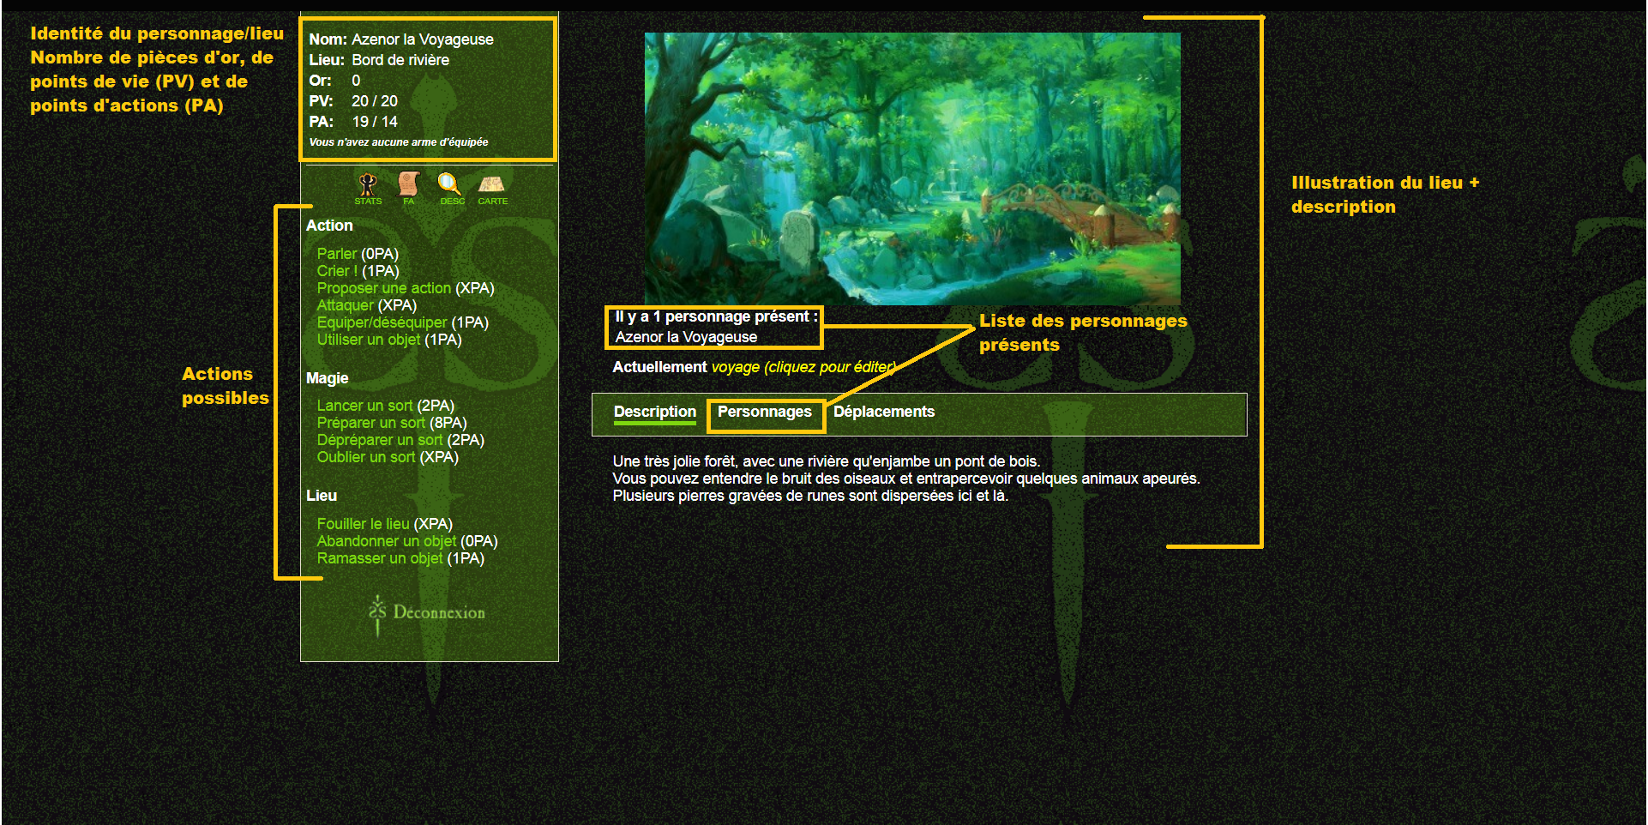The width and height of the screenshot is (1648, 825).
Task: Click the forest river location illustration
Action: pos(912,169)
